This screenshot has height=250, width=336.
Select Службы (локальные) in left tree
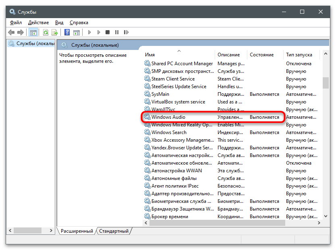click(31, 43)
